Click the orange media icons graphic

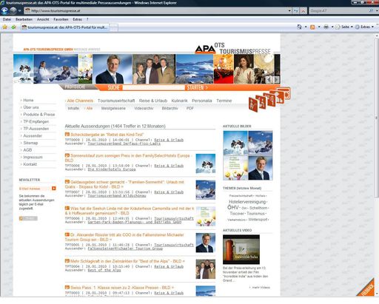coord(269,99)
